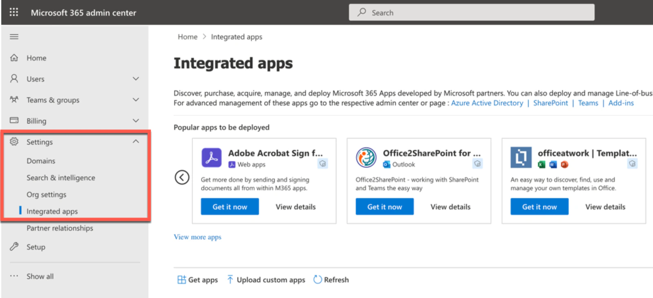Click the badge icon on Adobe Acrobat card
Image resolution: width=653 pixels, height=298 pixels.
(323, 164)
